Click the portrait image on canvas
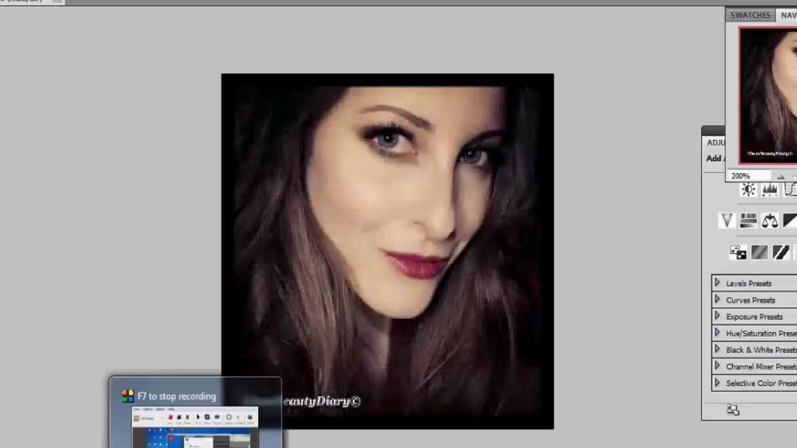The image size is (797, 448). pyautogui.click(x=387, y=251)
